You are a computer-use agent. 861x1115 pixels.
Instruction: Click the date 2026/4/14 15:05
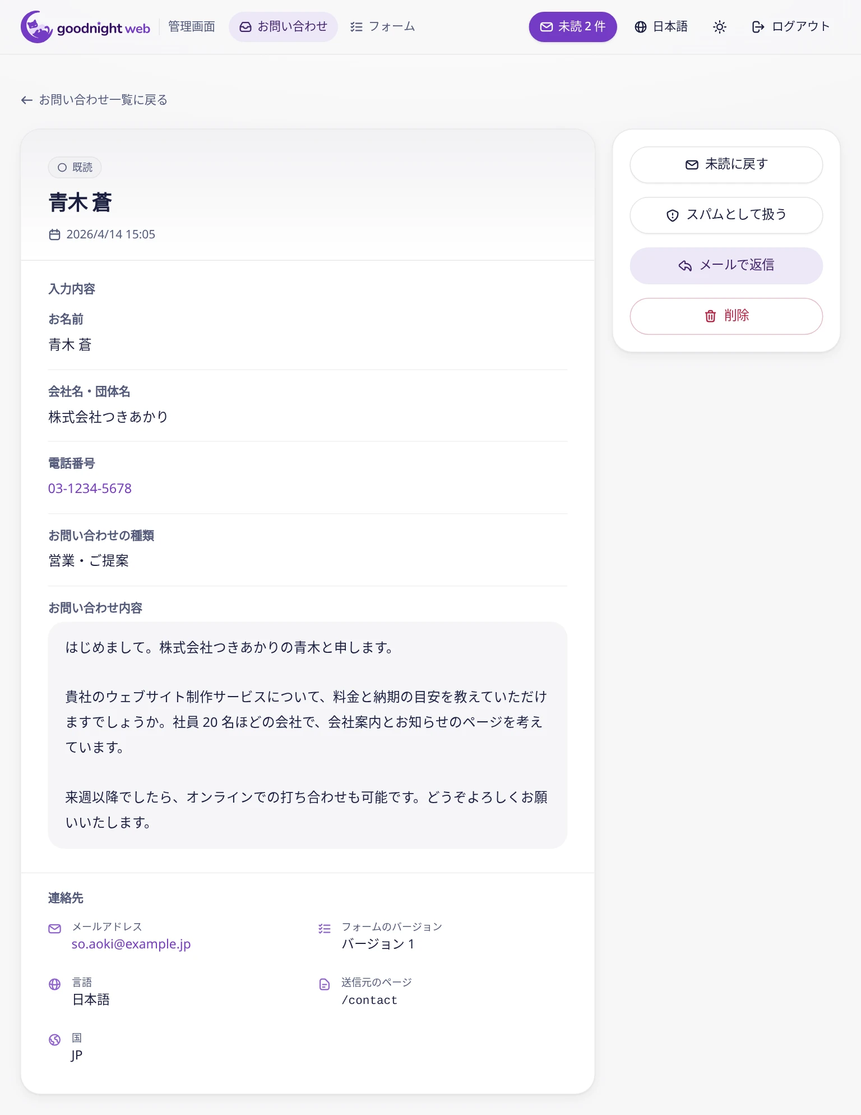[110, 234]
